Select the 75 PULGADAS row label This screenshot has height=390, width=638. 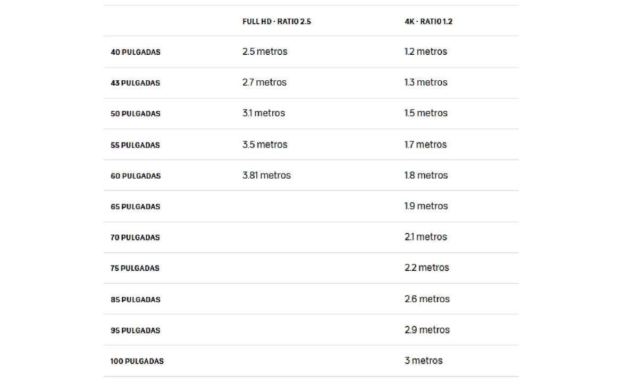135,268
